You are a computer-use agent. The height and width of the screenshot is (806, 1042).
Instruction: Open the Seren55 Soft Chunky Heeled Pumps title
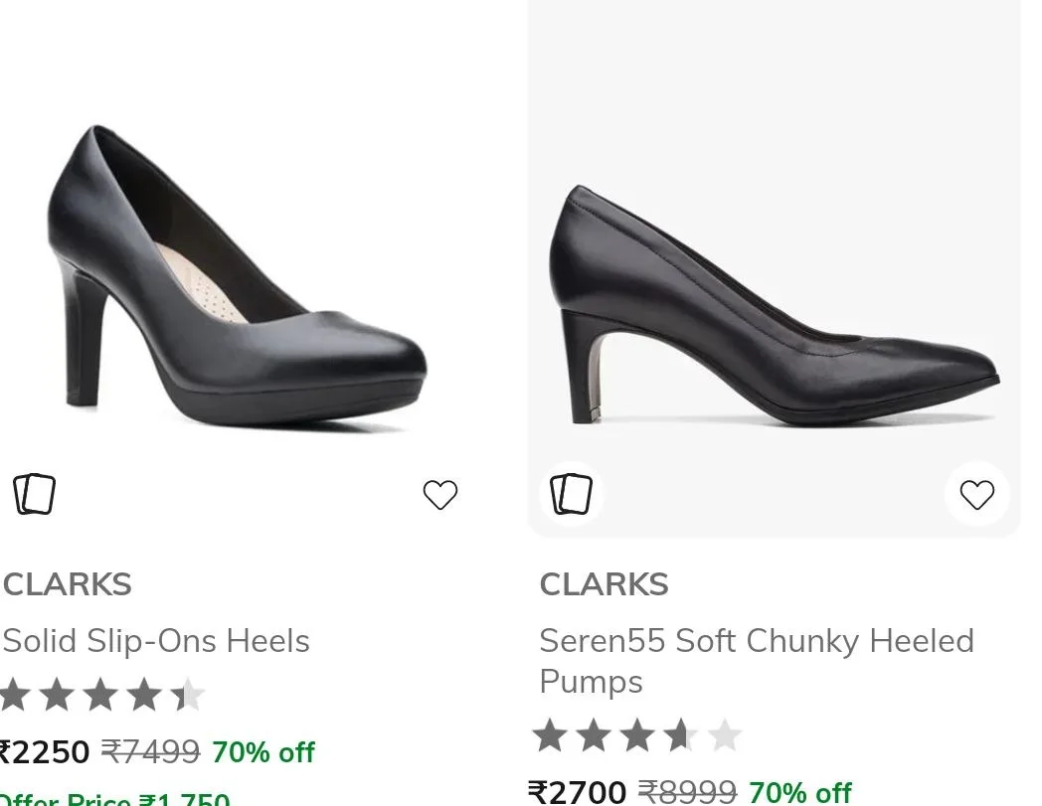coord(757,661)
